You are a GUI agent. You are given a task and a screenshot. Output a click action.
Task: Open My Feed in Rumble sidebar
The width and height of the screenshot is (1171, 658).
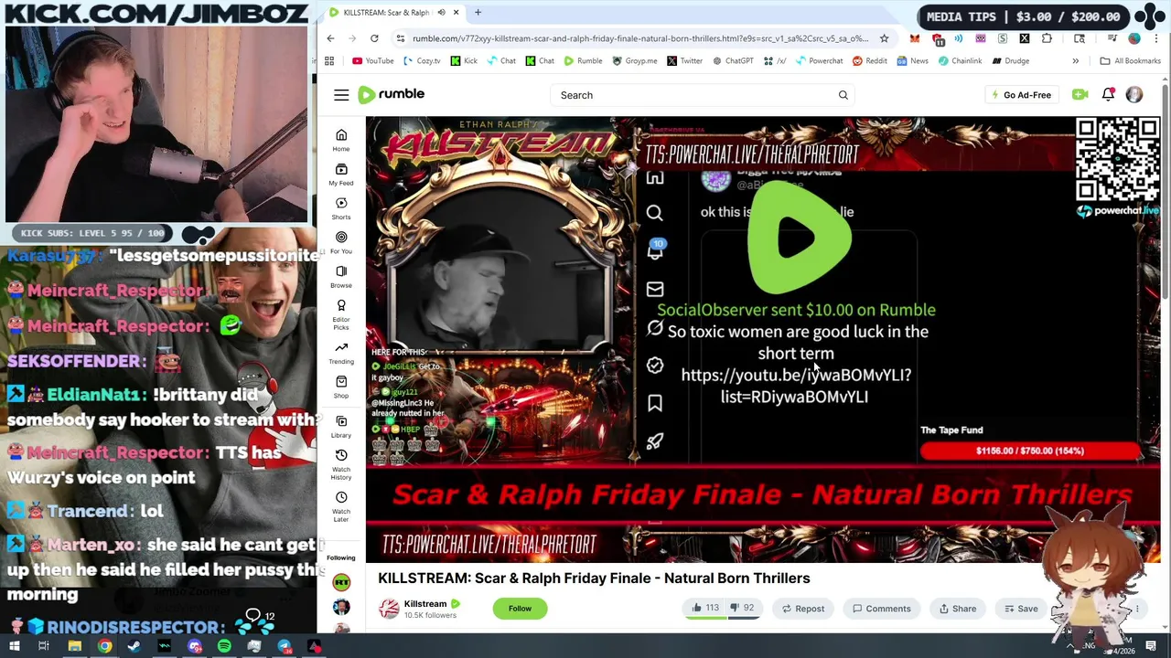click(341, 175)
